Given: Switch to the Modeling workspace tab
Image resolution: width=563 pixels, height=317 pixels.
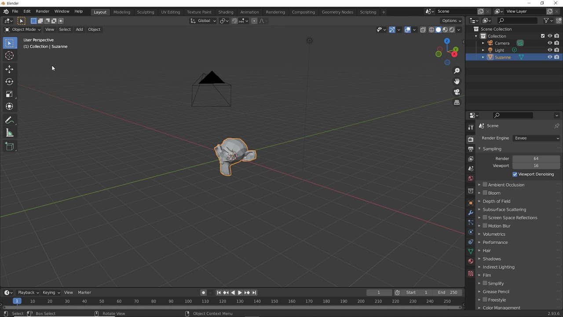Looking at the screenshot, I should coord(122,12).
